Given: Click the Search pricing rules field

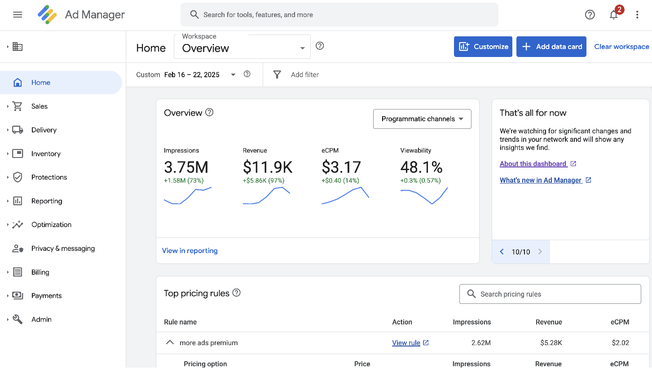Looking at the screenshot, I should (x=550, y=294).
